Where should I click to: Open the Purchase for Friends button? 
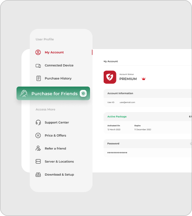pos(53,94)
